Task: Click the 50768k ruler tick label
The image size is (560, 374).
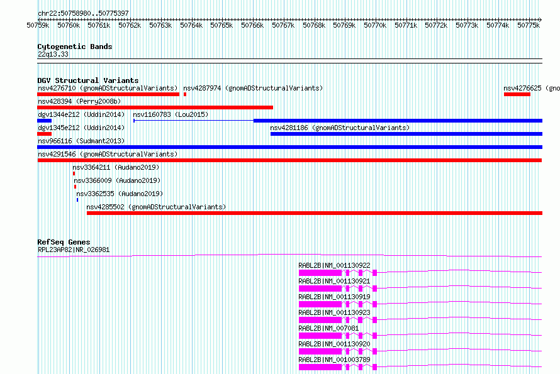Action: 314,25
